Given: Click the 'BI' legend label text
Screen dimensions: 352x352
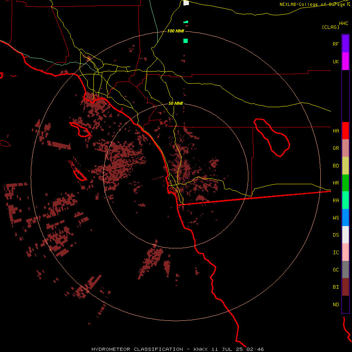Looking at the screenshot, I should 336,287.
